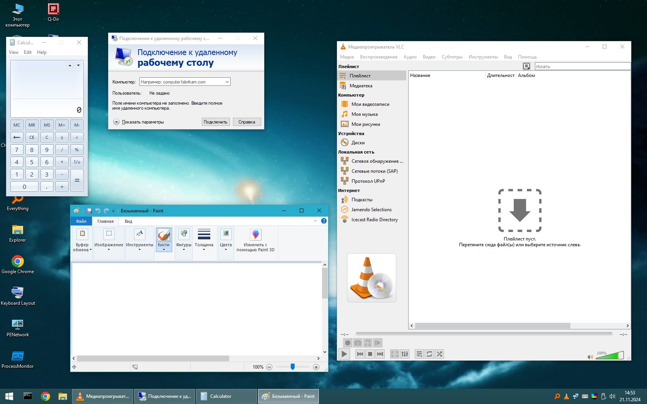Click the Paint save icon in title bar
647x404 pixels.
point(89,211)
